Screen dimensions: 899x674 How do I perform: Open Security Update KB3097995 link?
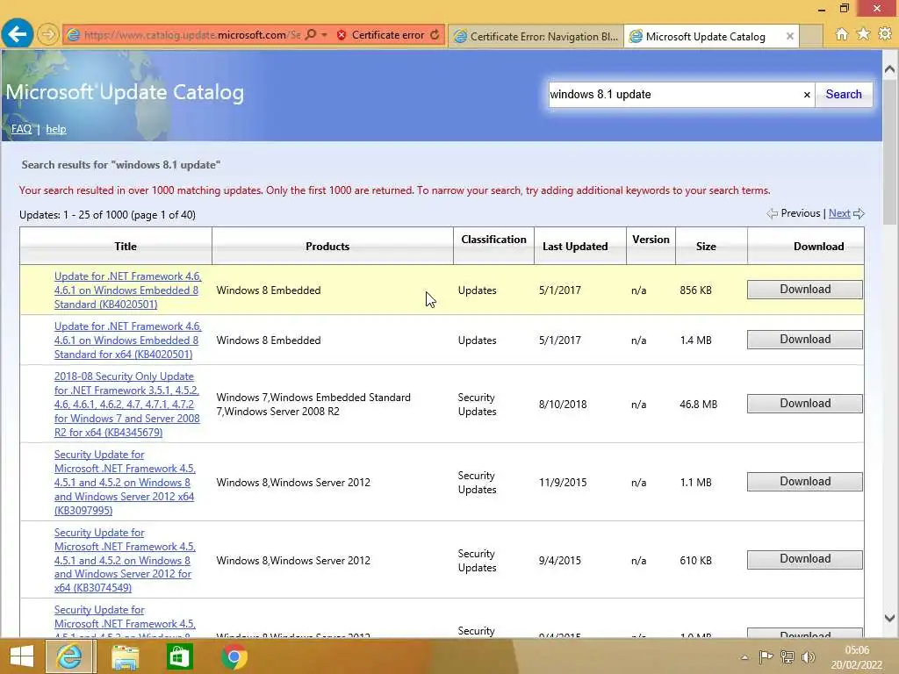[x=125, y=482]
